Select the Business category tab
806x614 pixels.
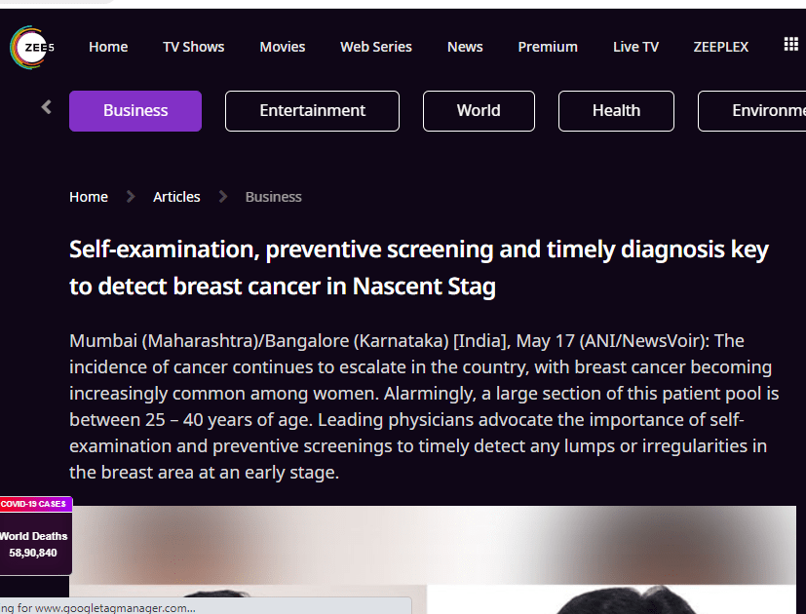click(135, 111)
